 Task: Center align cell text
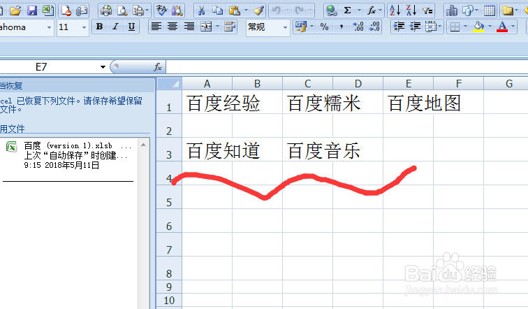click(173, 27)
